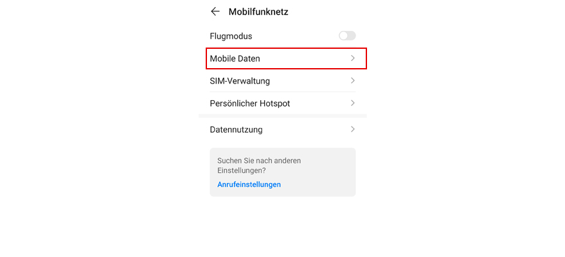Click the chevron next to Mobile Daten

[x=353, y=58]
